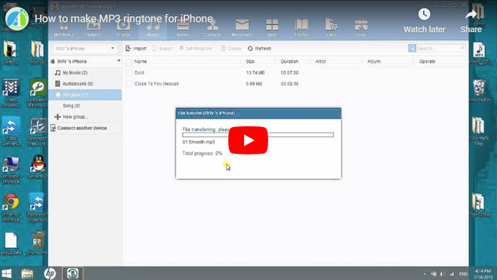Click the search magnifier icon
This screenshot has height=280, width=497.
[x=412, y=48]
